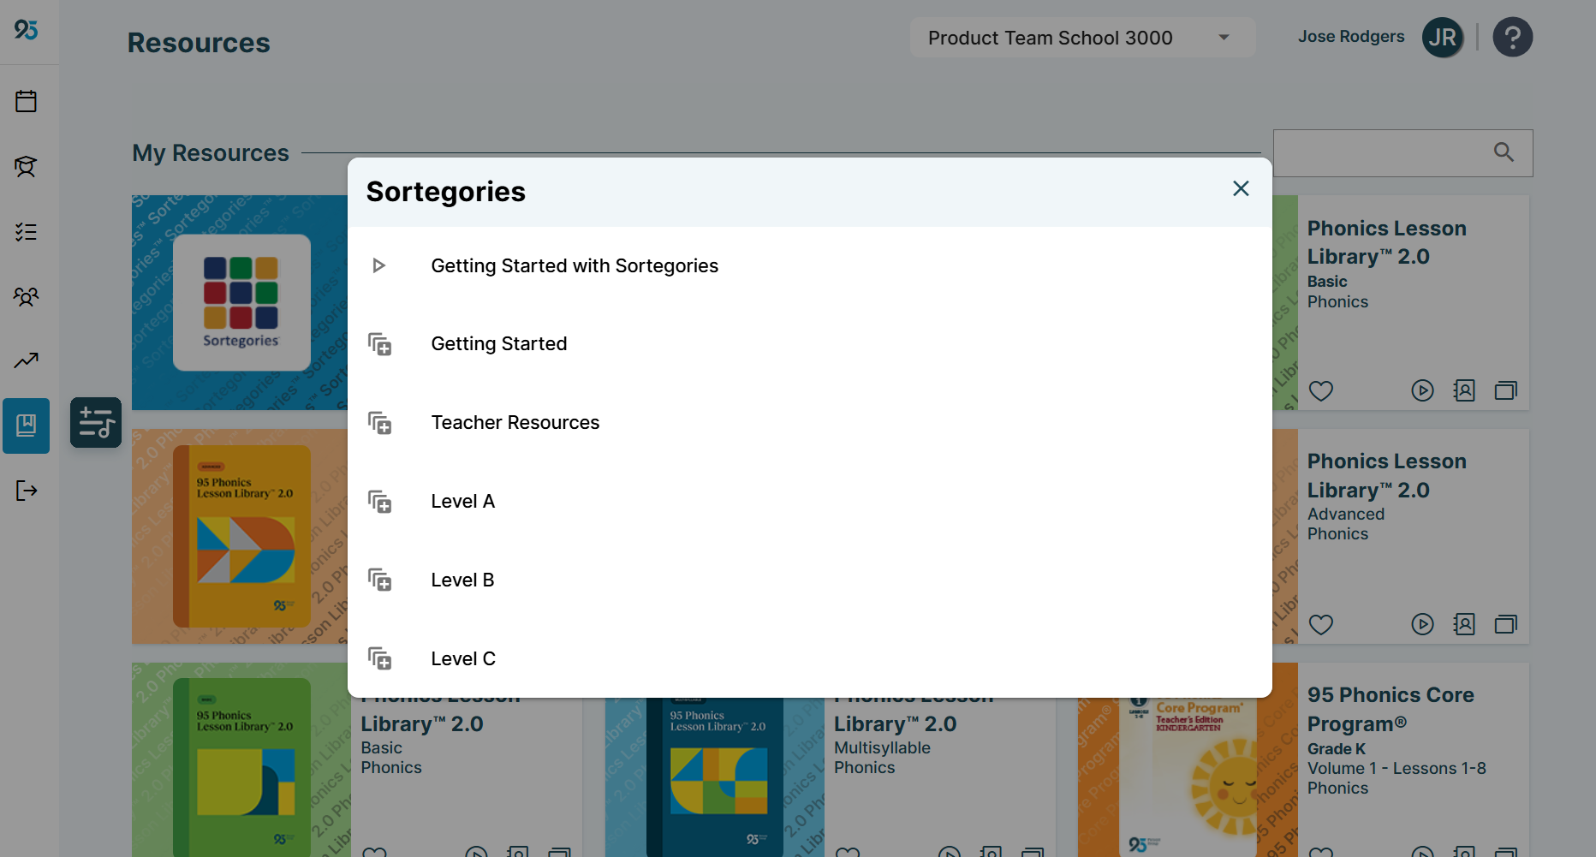Play video on Basic Phonics Lesson Library card
This screenshot has width=1596, height=857.
coord(1422,390)
